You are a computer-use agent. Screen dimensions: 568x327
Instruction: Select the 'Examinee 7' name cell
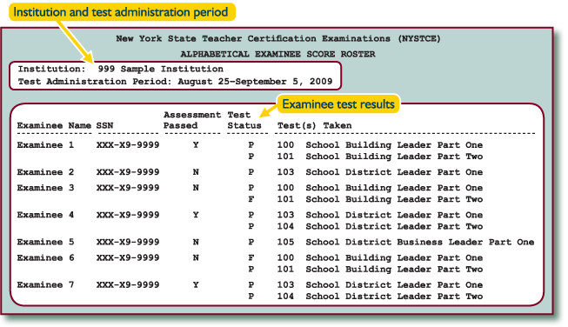(45, 285)
